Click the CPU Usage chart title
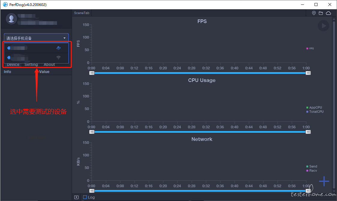Image resolution: width=337 pixels, height=201 pixels. point(202,80)
